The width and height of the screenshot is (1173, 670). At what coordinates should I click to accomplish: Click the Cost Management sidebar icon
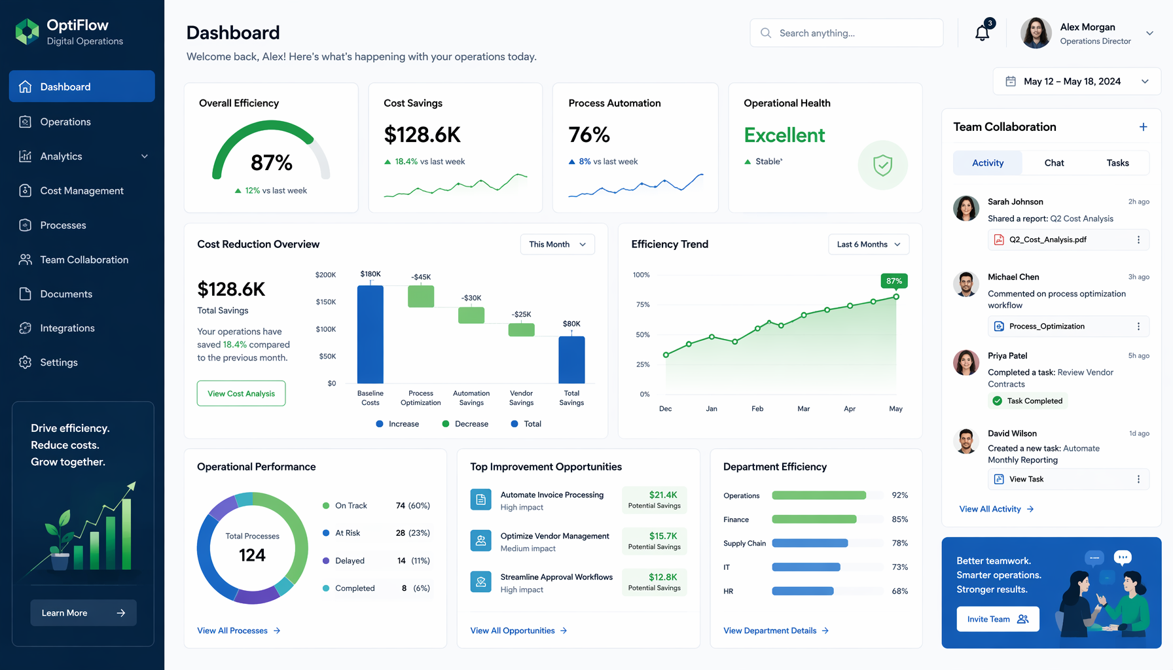pyautogui.click(x=26, y=190)
